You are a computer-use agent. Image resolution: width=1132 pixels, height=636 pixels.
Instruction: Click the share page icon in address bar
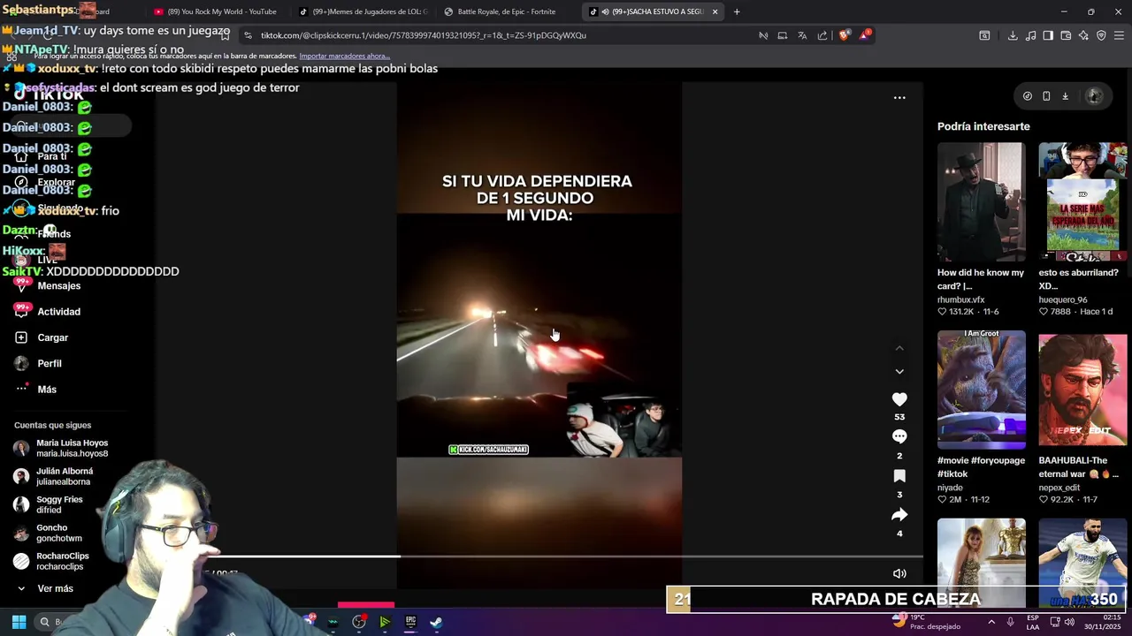(x=822, y=35)
